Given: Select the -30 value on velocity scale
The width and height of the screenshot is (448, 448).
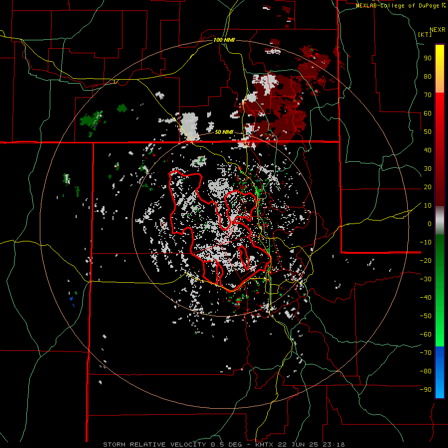Looking at the screenshot, I should (x=426, y=279).
